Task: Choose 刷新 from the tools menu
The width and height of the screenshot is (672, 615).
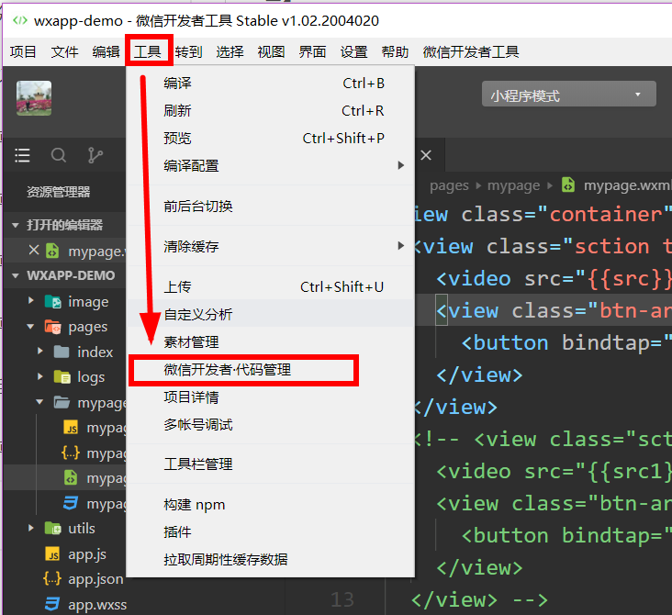Action: point(271,110)
